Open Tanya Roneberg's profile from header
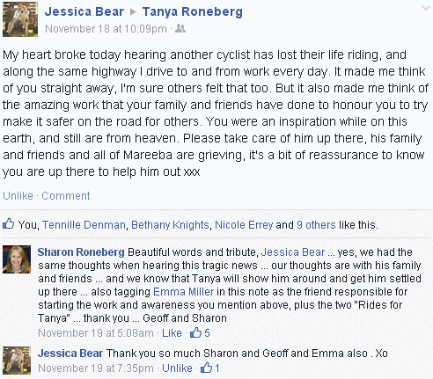The width and height of the screenshot is (433, 379). pyautogui.click(x=193, y=12)
